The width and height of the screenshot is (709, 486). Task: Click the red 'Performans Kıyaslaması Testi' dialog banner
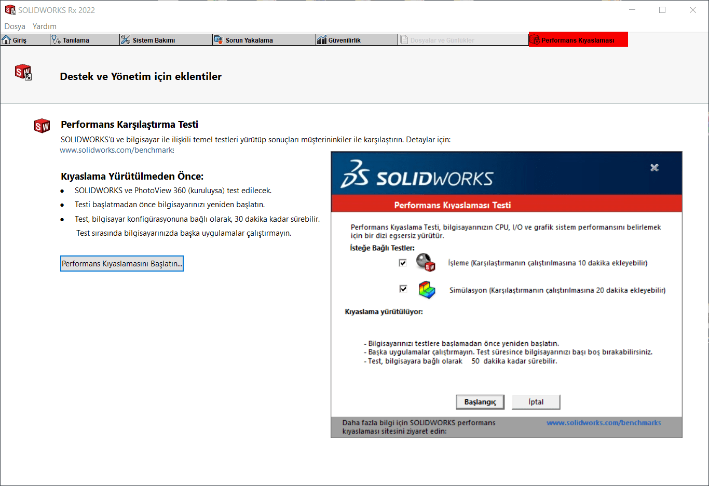507,204
